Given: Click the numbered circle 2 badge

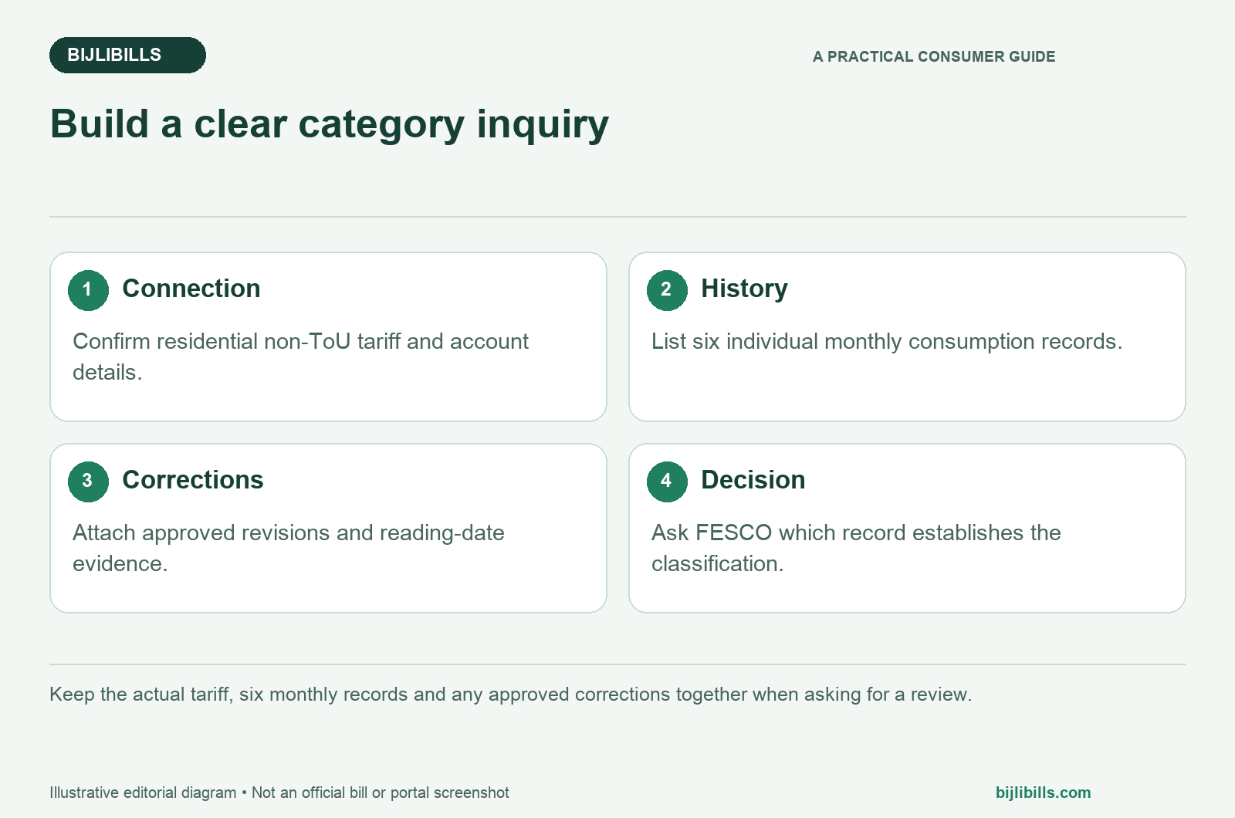Looking at the screenshot, I should [x=667, y=290].
